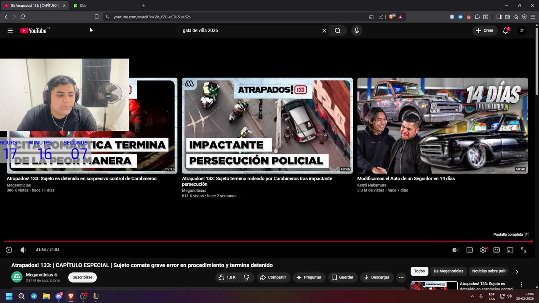Image resolution: width=539 pixels, height=303 pixels.
Task: Open the YouTube hamburger guide menu
Action: (10, 30)
